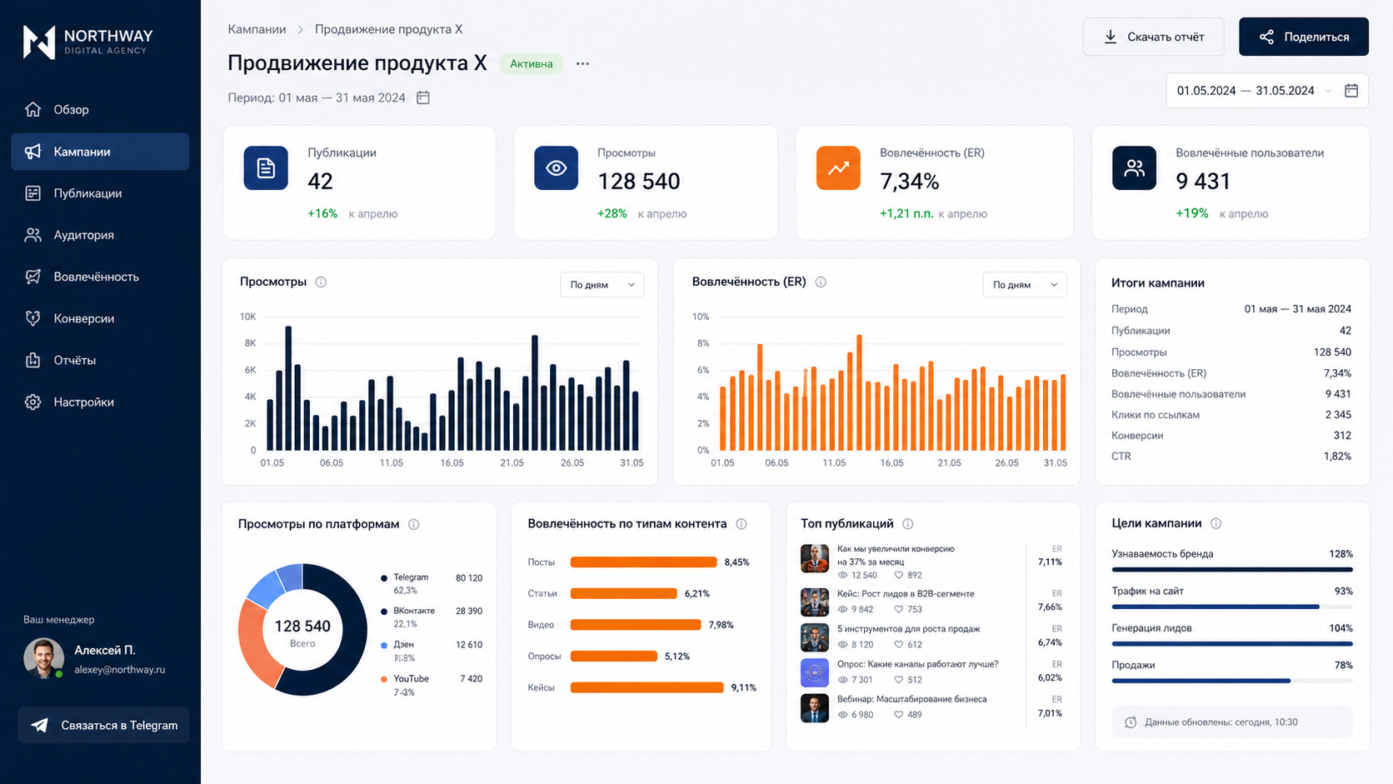
Task: Click the Поделиться button
Action: tap(1304, 37)
